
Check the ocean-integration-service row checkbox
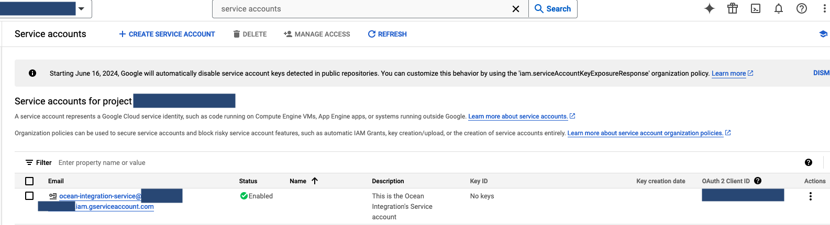29,196
